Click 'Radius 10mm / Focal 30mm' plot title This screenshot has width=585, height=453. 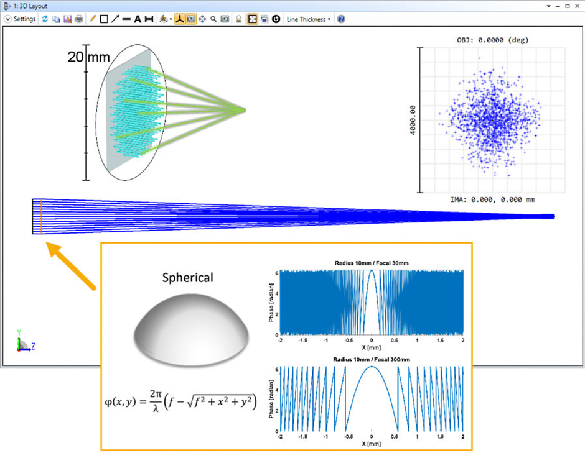(372, 263)
